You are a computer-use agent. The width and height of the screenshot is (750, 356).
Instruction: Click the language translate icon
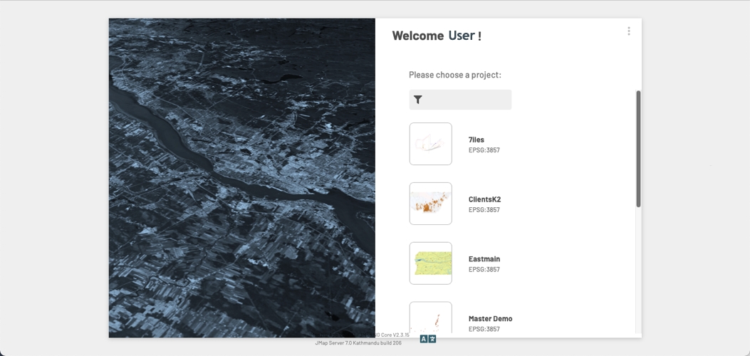tap(427, 340)
